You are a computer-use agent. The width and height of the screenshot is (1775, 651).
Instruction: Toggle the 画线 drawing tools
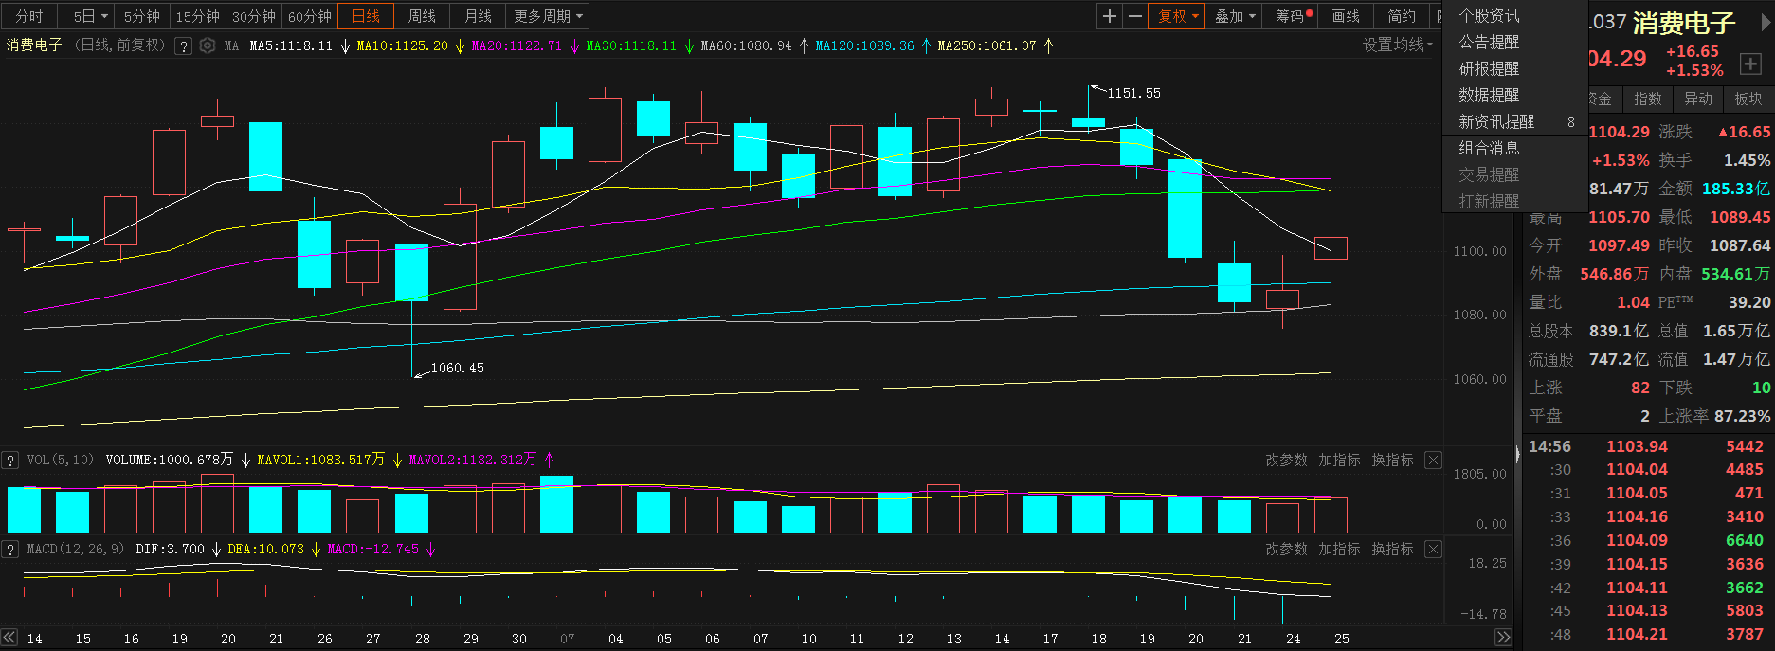(x=1346, y=16)
